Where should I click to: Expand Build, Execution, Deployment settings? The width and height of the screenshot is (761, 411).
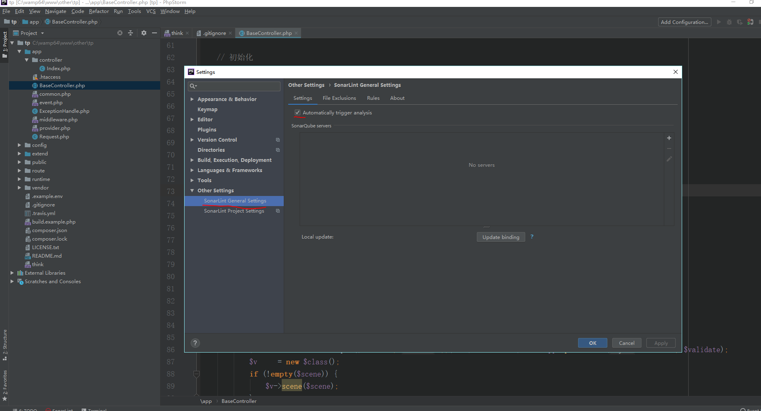[x=192, y=160]
